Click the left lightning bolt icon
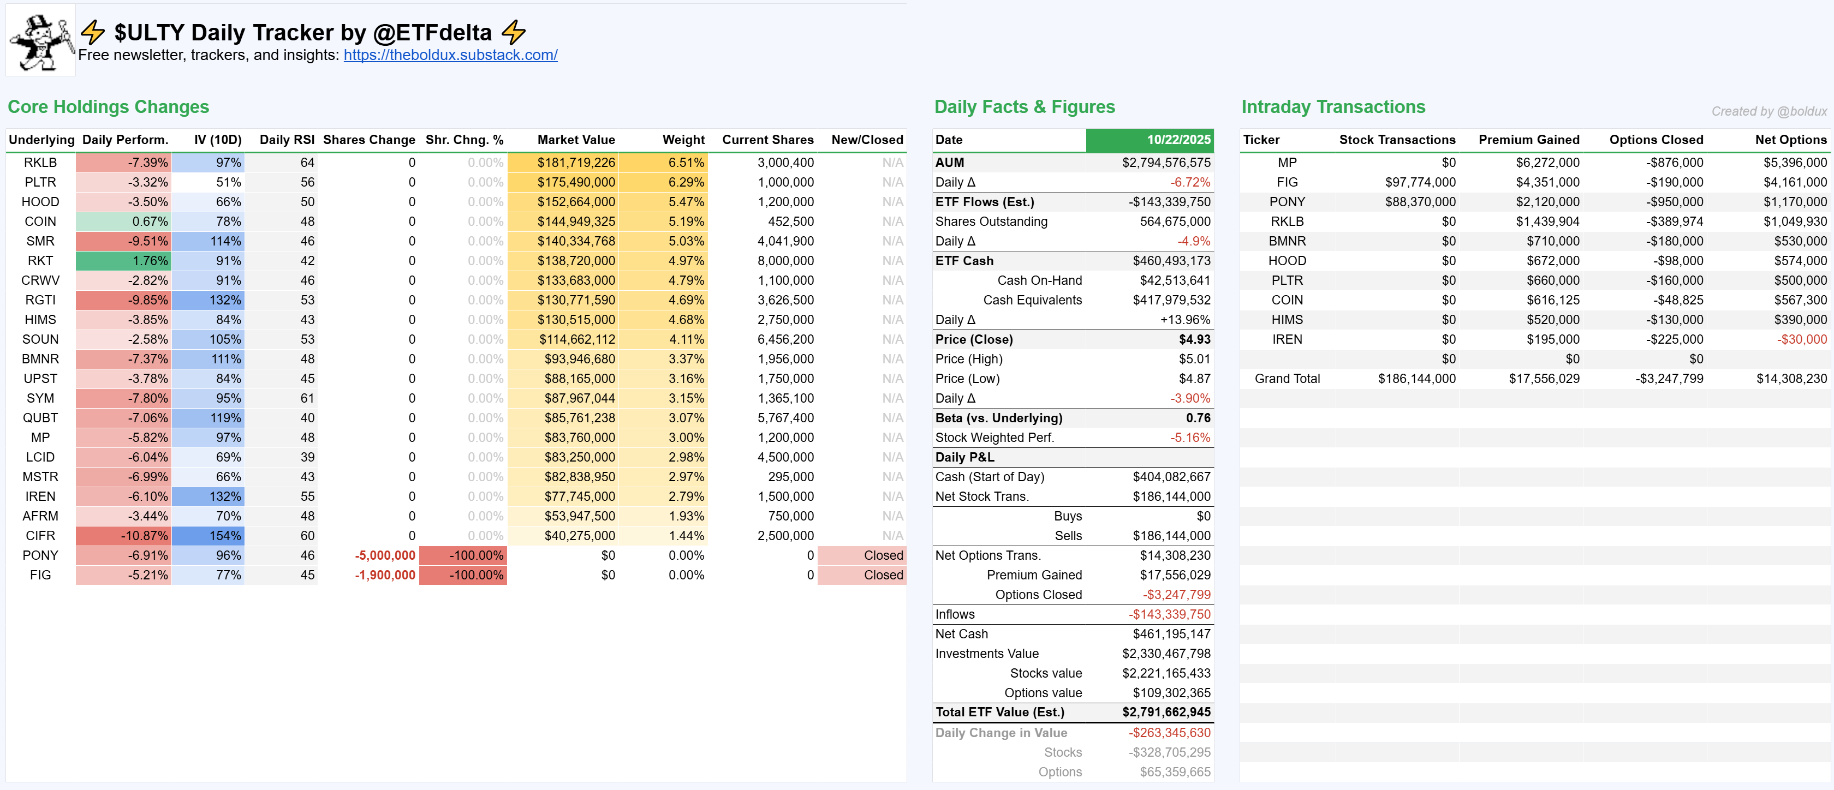Viewport: 1834px width, 790px height. click(x=93, y=32)
